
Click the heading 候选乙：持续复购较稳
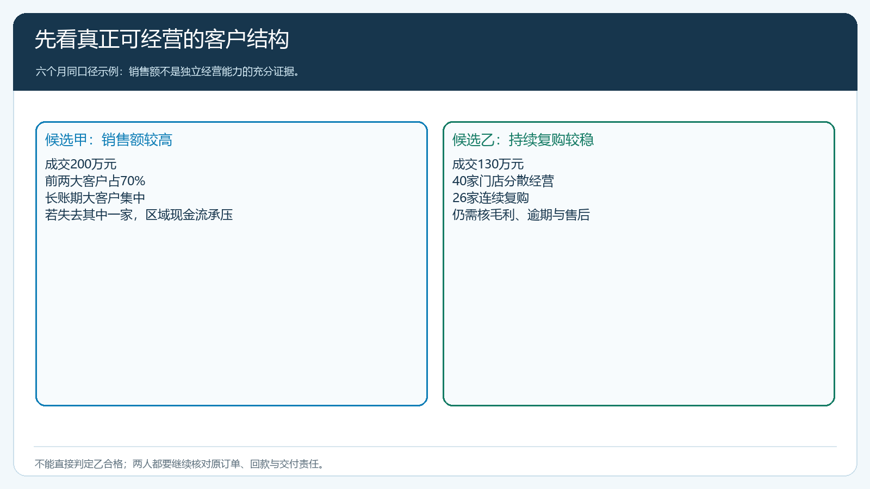tap(523, 140)
